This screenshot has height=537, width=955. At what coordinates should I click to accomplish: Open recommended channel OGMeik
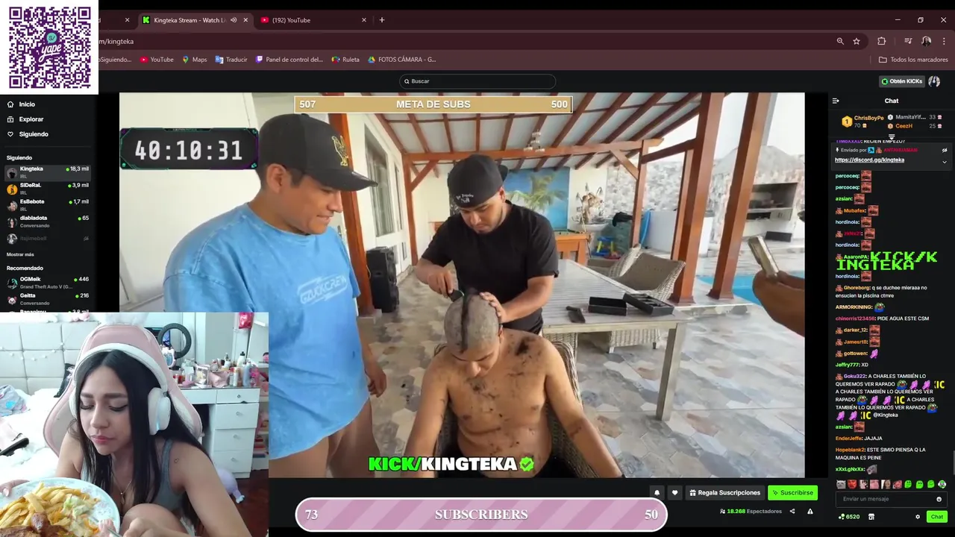pos(48,283)
